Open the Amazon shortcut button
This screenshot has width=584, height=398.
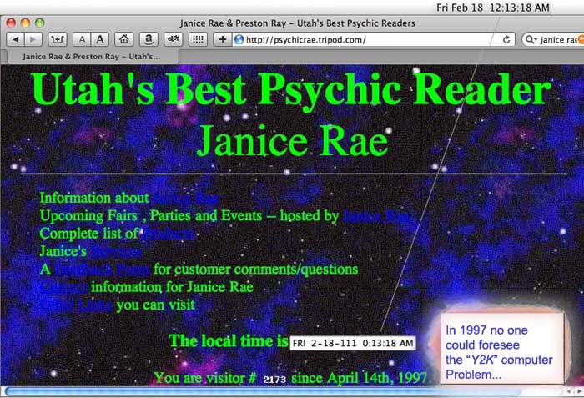click(x=148, y=39)
